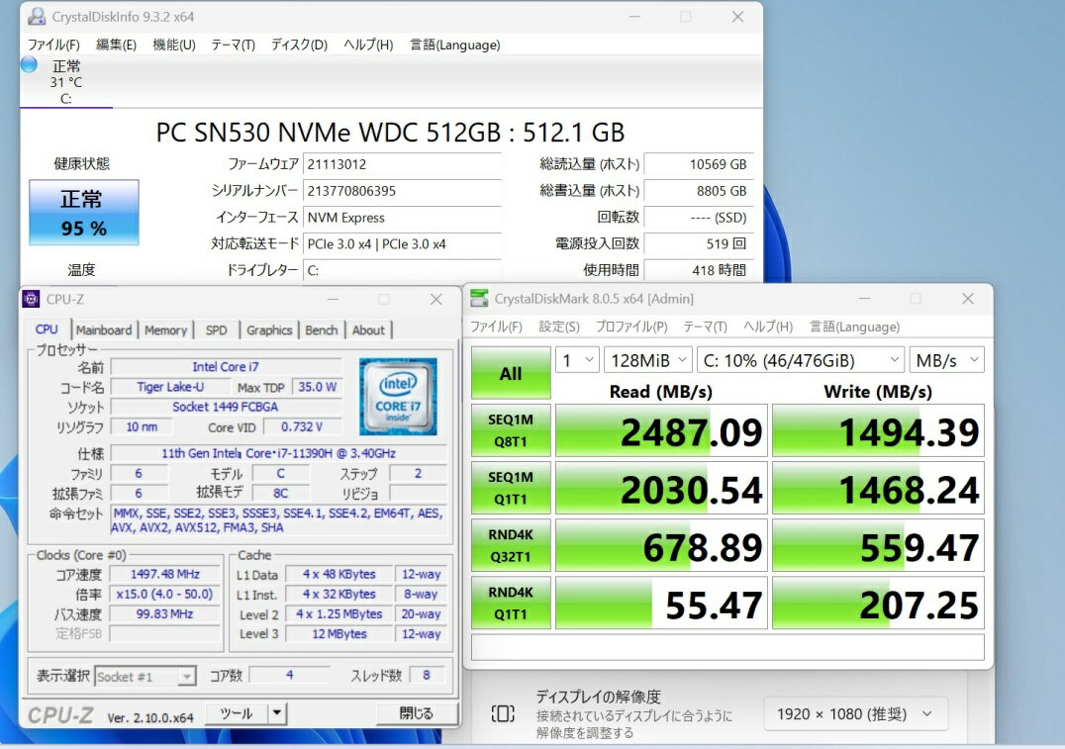Click the 1497.48 MHz core speed value

[165, 575]
